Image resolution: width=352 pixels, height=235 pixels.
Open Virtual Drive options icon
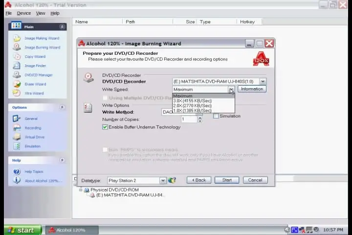[17, 137]
